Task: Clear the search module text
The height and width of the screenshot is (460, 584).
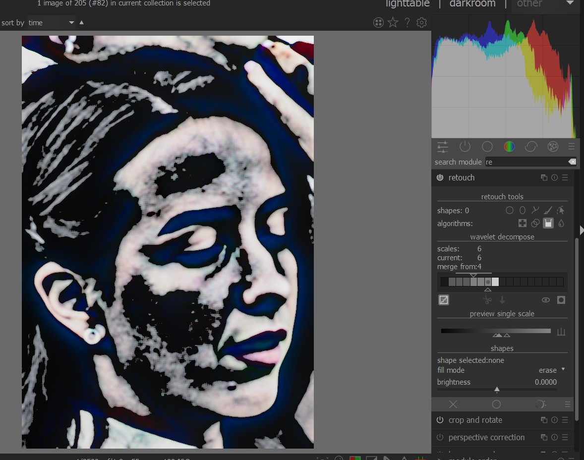Action: click(x=572, y=162)
